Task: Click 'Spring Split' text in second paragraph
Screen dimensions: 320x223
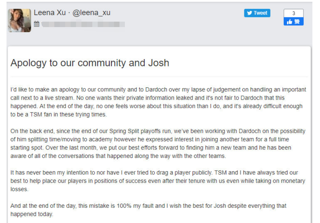Action: click(x=124, y=131)
